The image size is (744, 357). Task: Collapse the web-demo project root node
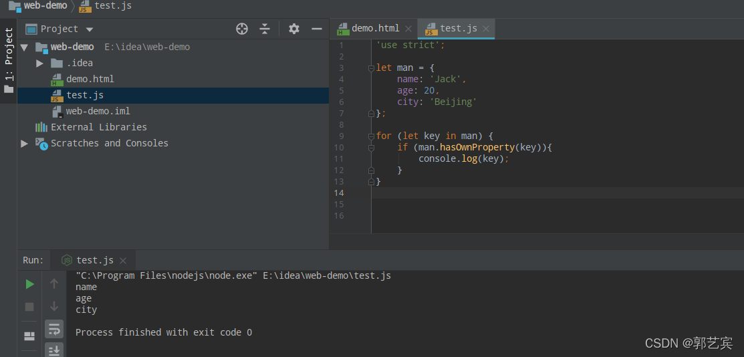tap(24, 47)
